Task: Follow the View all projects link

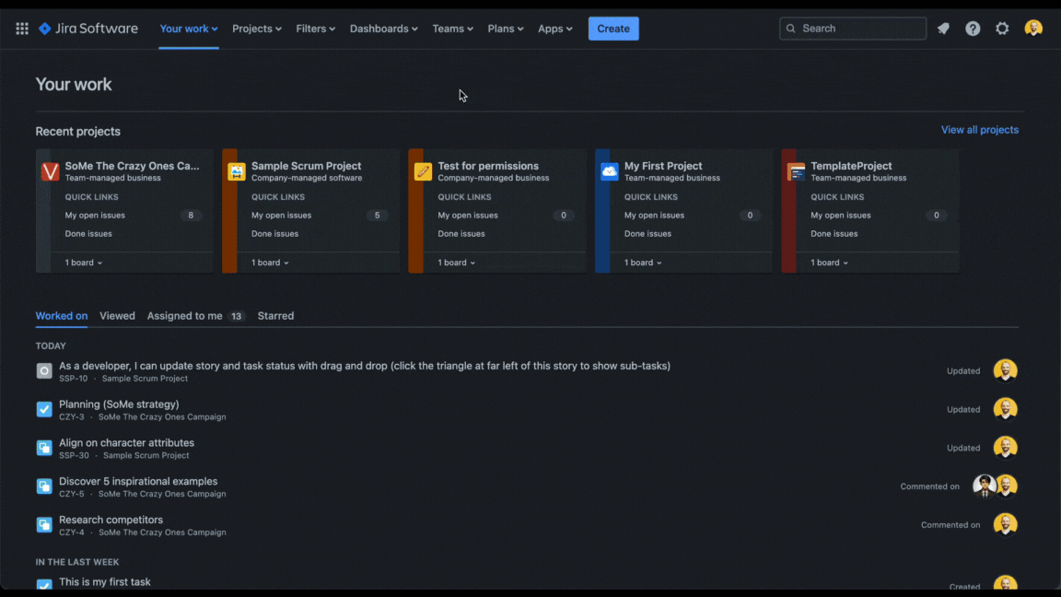Action: click(x=979, y=130)
